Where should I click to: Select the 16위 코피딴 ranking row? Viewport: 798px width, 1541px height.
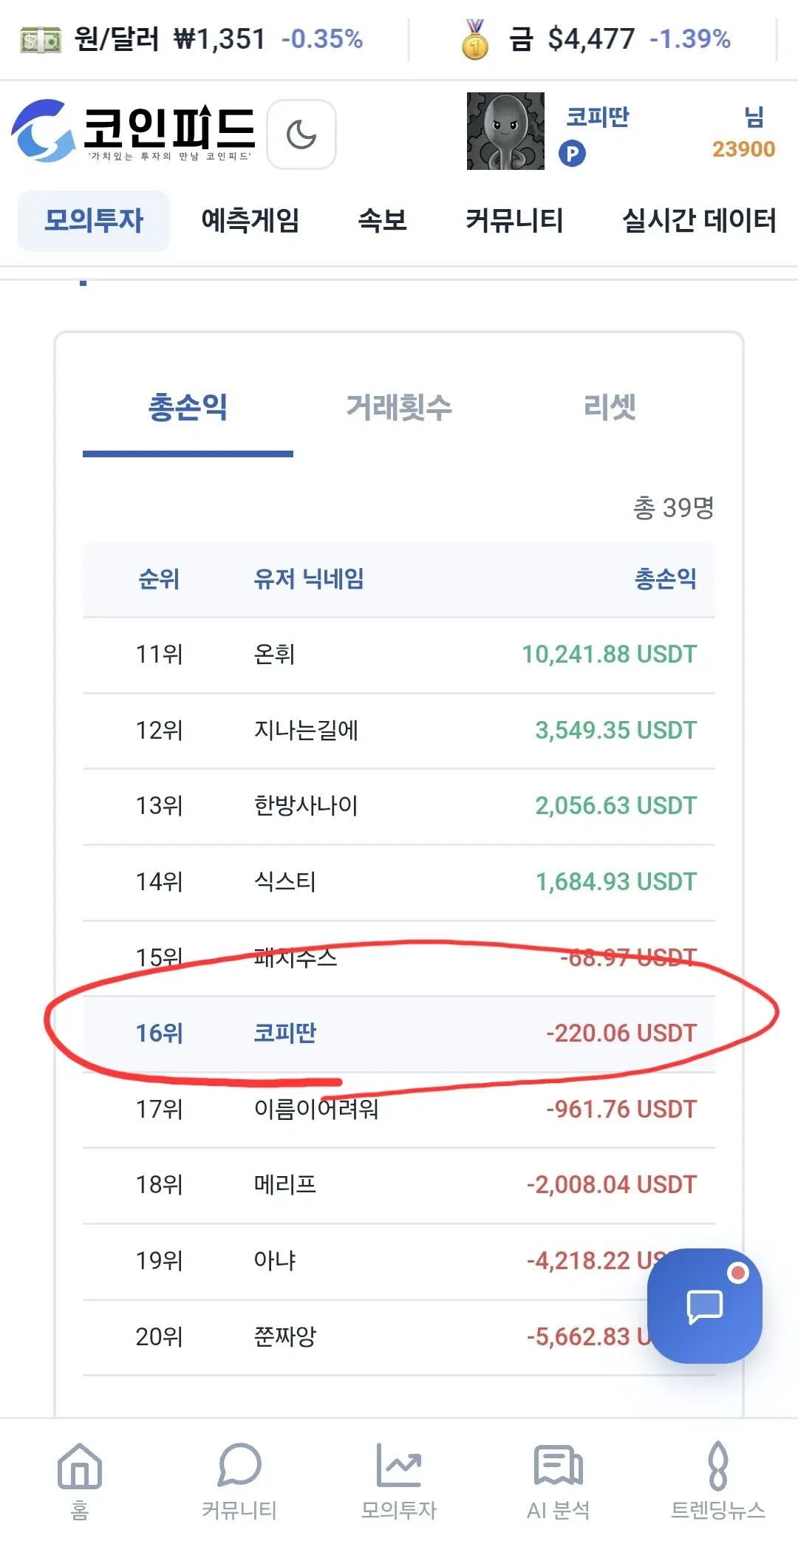(399, 1033)
